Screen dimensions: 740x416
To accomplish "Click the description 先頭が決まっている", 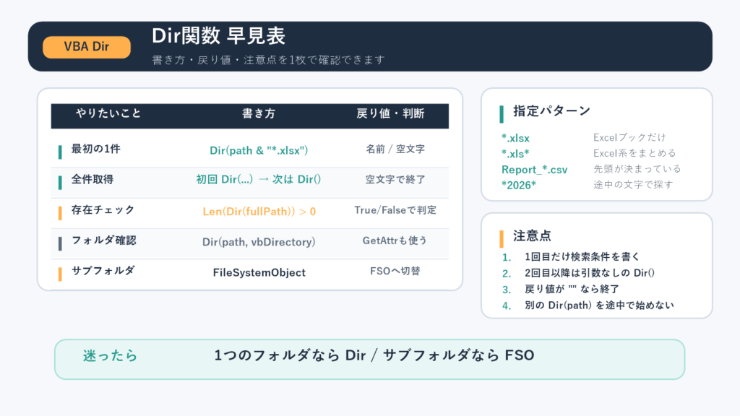I will 637,169.
